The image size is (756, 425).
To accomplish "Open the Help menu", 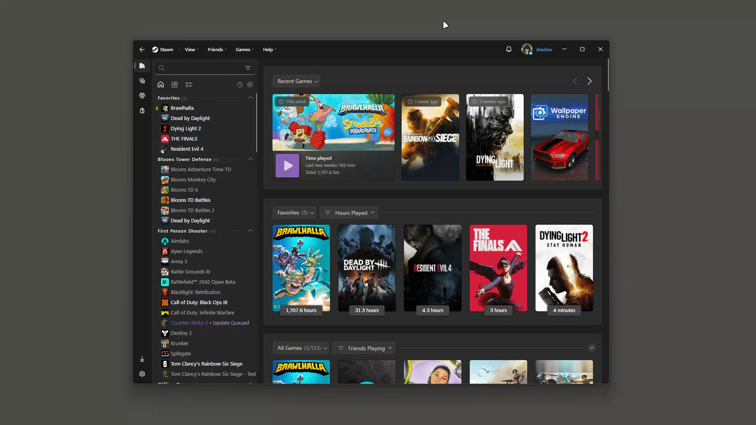I will (x=269, y=50).
